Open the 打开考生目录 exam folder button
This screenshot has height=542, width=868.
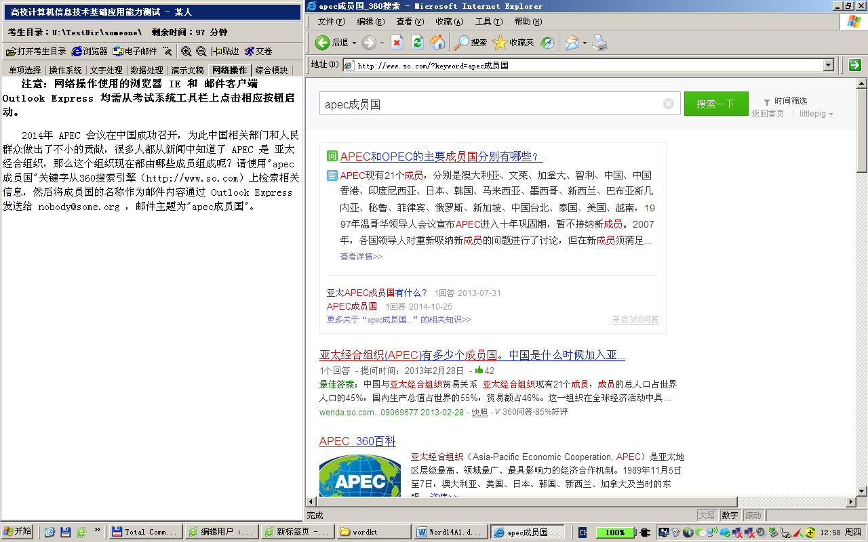(x=36, y=51)
